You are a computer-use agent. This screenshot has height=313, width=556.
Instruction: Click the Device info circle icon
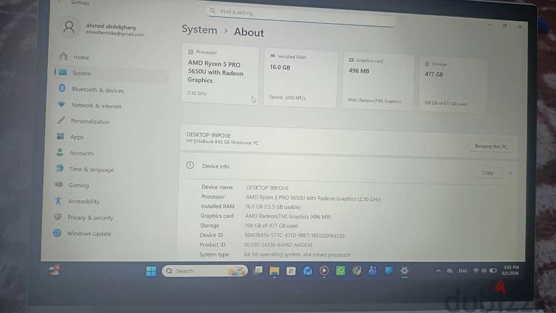190,165
